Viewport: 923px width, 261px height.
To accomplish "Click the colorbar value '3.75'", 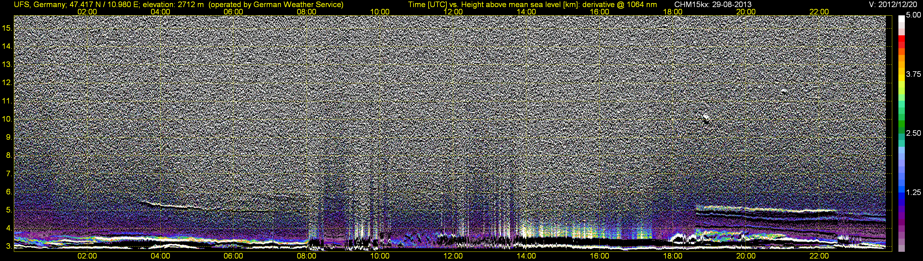I will [913, 74].
